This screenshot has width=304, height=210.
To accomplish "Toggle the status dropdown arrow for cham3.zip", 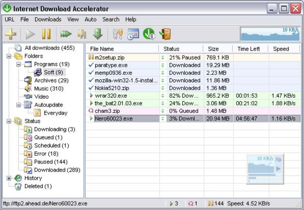I will (x=163, y=111).
